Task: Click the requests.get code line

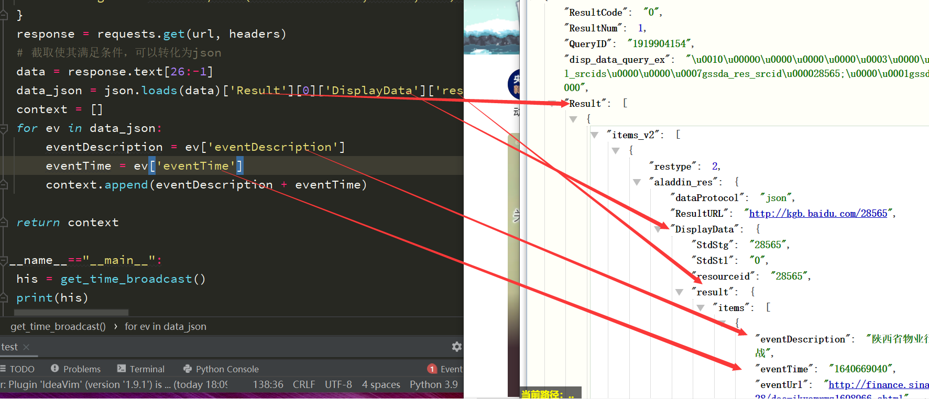Action: pyautogui.click(x=151, y=34)
